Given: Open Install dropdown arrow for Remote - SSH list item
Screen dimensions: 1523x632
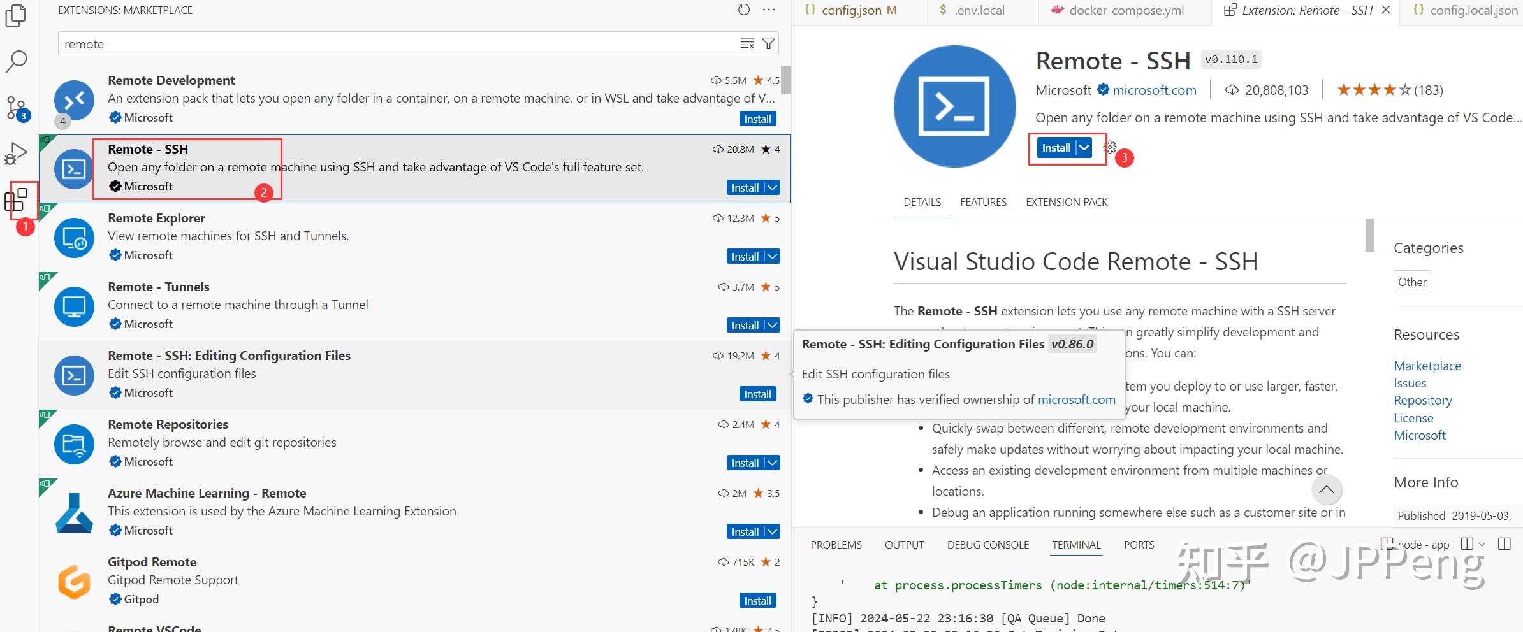Looking at the screenshot, I should 773,187.
